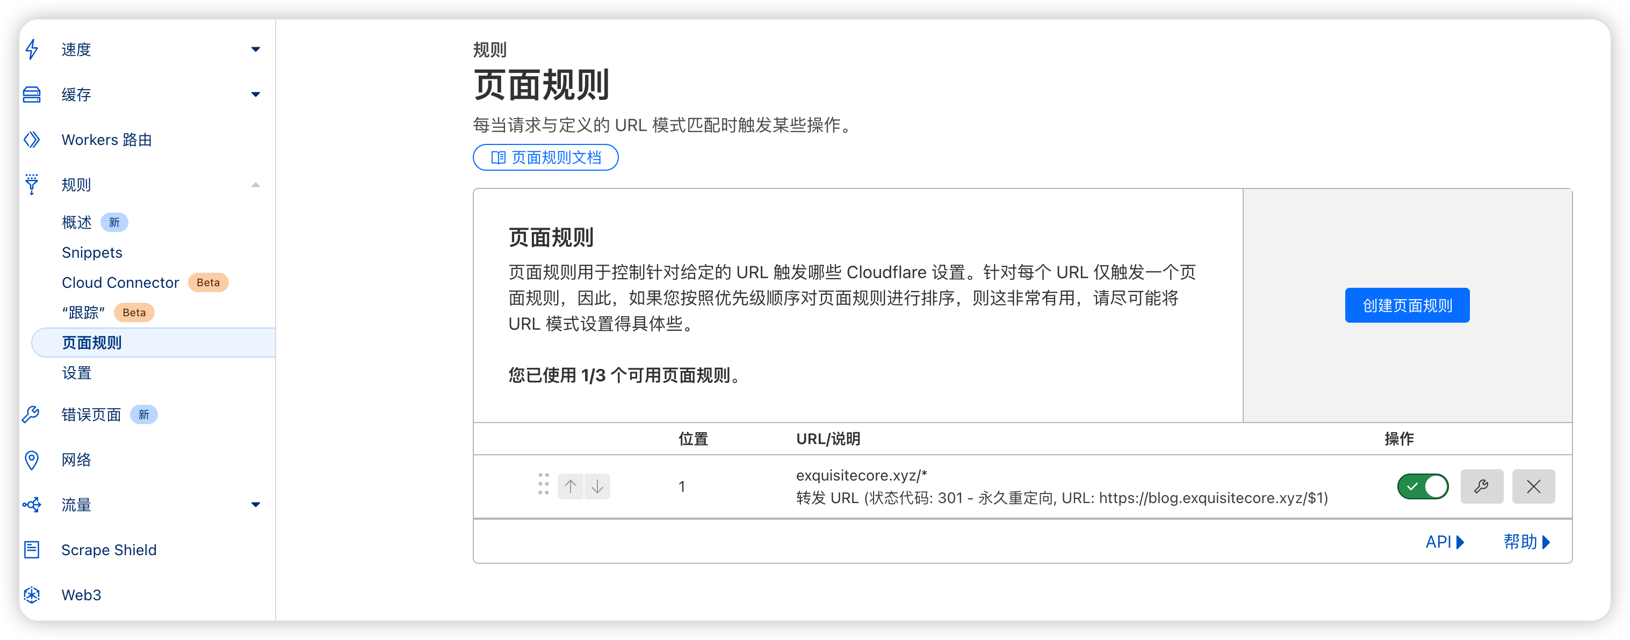Image resolution: width=1630 pixels, height=640 pixels.
Task: Disable the exquisitecore.xyz page rule toggle
Action: (1423, 486)
